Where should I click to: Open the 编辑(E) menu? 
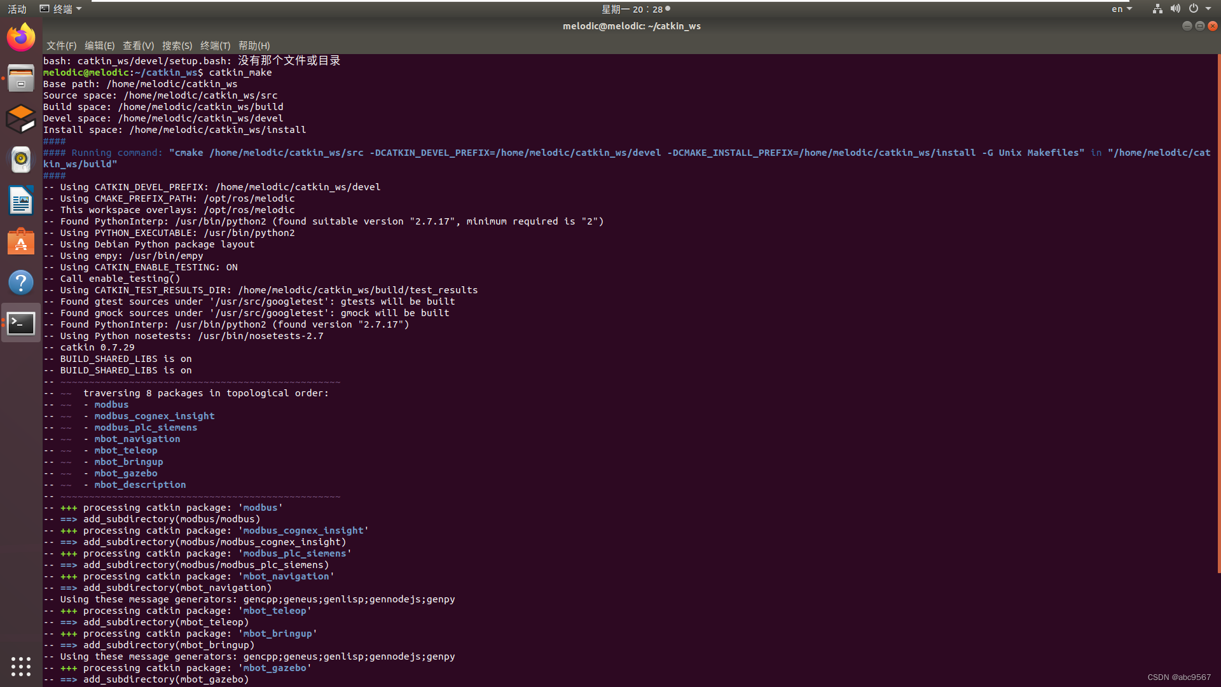tap(100, 46)
